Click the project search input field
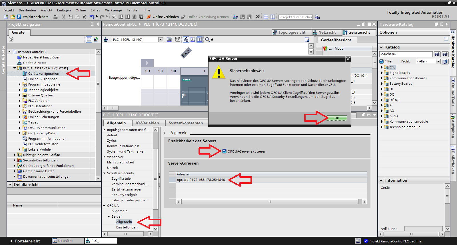This screenshot has height=245, width=457. point(296,17)
